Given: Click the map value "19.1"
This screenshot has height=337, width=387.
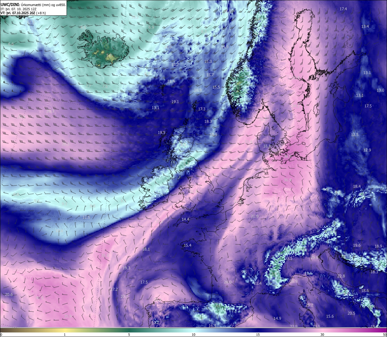Looking at the screenshot, I should tap(175, 102).
